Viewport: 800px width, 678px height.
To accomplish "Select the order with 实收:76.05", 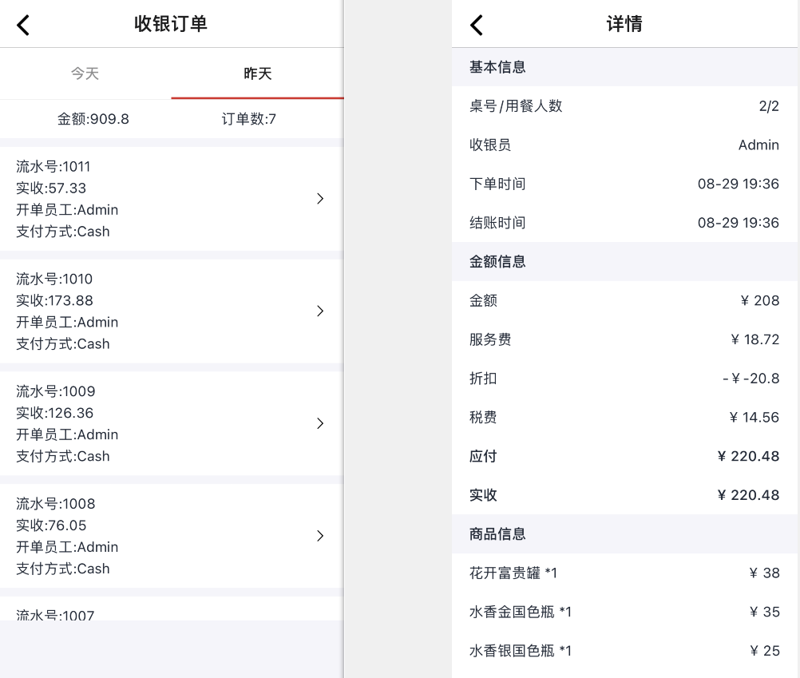I will coord(172,536).
